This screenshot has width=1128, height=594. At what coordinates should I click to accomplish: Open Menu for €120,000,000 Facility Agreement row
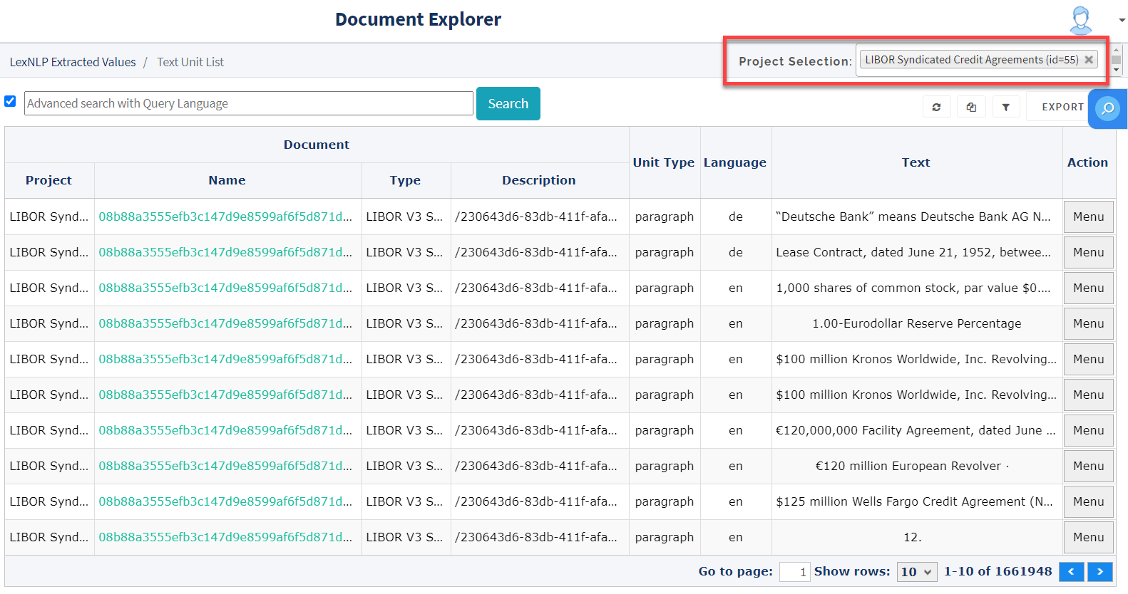tap(1089, 430)
